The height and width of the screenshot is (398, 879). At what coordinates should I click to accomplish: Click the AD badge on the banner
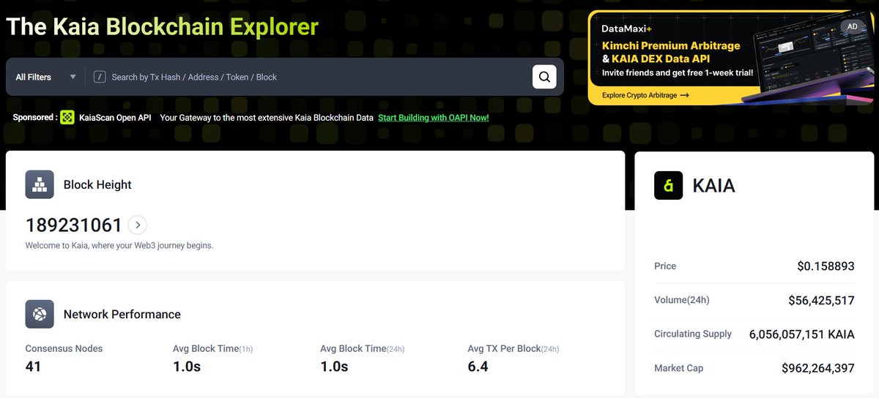(852, 26)
